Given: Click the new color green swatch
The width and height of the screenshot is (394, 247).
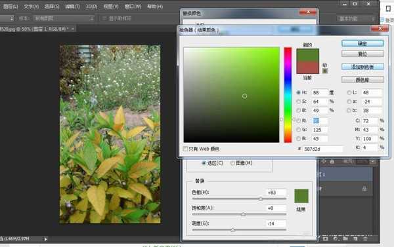Looking at the screenshot, I should pyautogui.click(x=308, y=55).
